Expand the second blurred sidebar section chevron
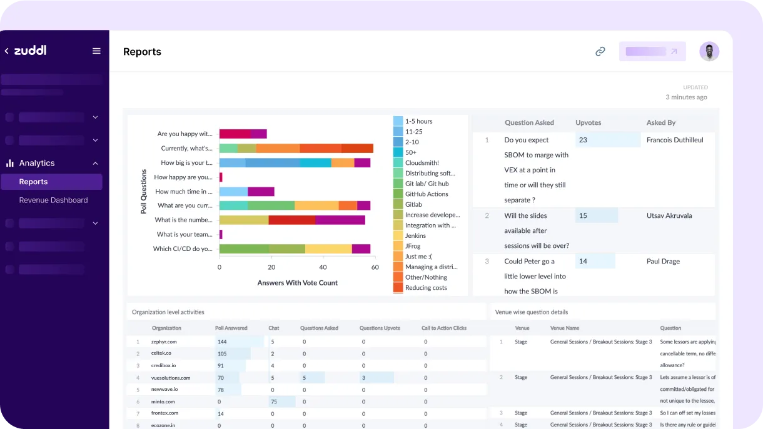The height and width of the screenshot is (429, 763). (x=95, y=141)
